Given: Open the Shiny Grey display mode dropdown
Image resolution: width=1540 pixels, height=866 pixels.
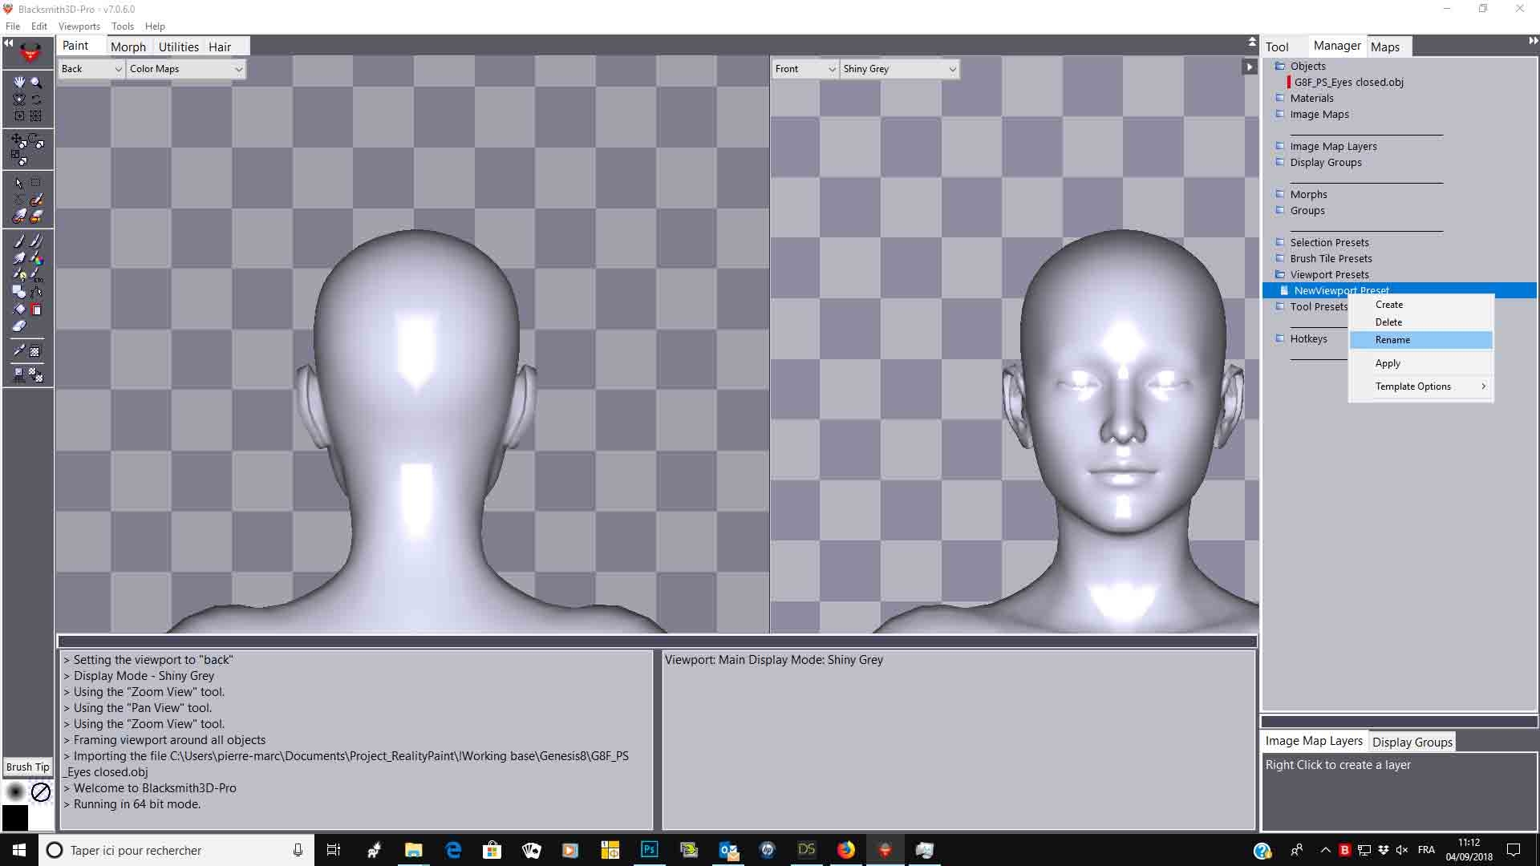Looking at the screenshot, I should pyautogui.click(x=899, y=69).
